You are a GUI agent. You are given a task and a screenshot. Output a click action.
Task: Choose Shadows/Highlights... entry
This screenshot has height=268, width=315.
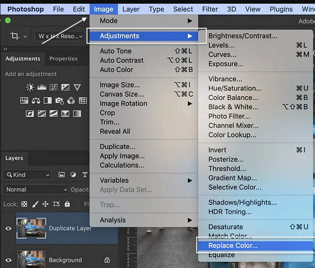255,202
